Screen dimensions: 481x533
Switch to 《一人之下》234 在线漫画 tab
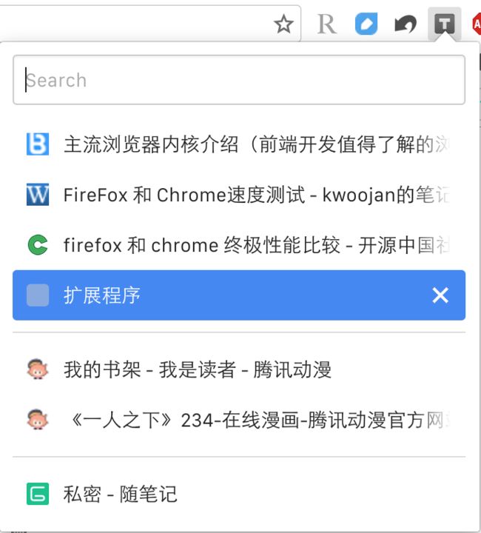[x=239, y=420]
